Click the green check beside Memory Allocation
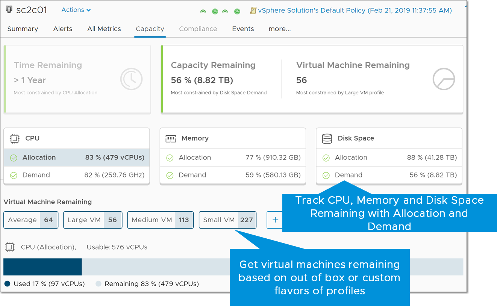The height and width of the screenshot is (306, 497). click(x=170, y=158)
